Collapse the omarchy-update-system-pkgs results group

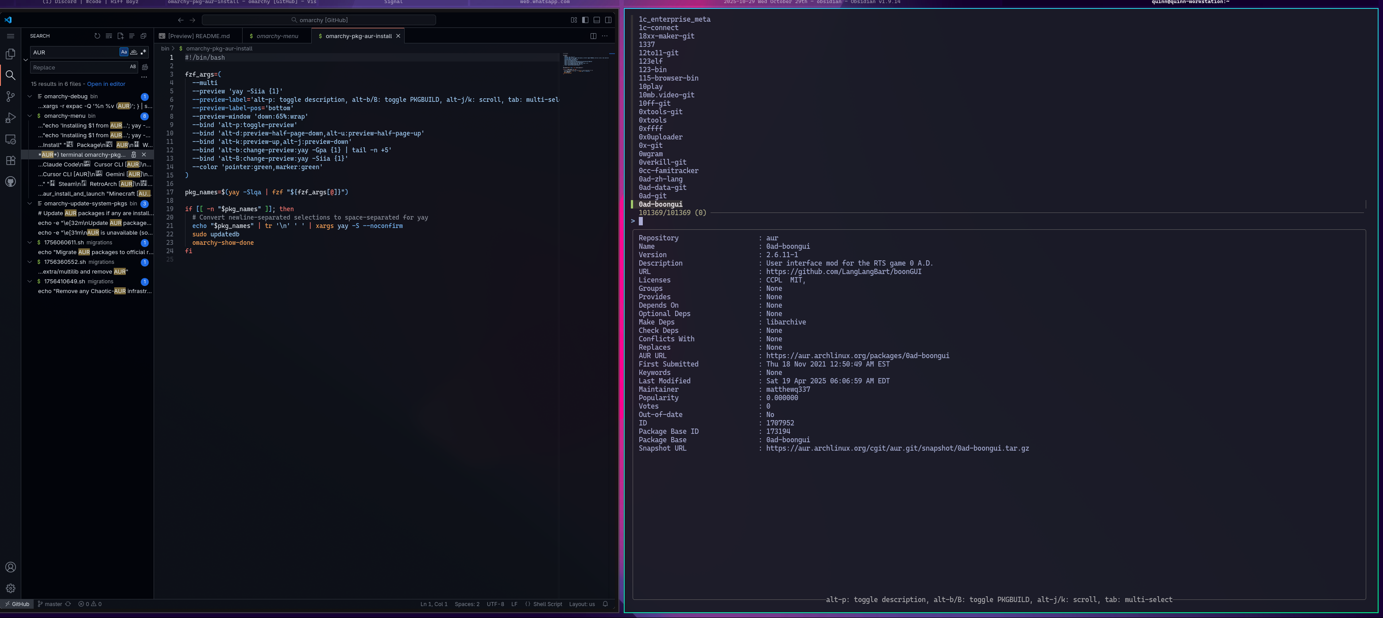click(x=30, y=204)
